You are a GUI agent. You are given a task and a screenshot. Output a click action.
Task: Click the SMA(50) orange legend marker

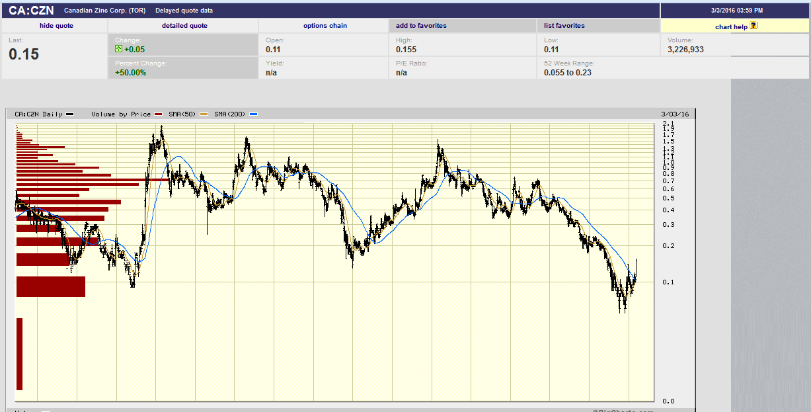click(204, 114)
